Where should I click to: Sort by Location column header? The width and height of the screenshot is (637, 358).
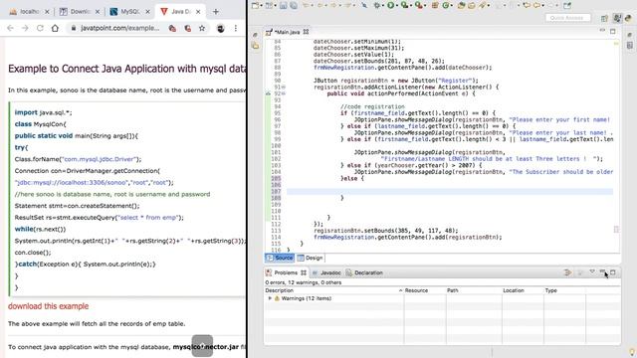coord(524,290)
